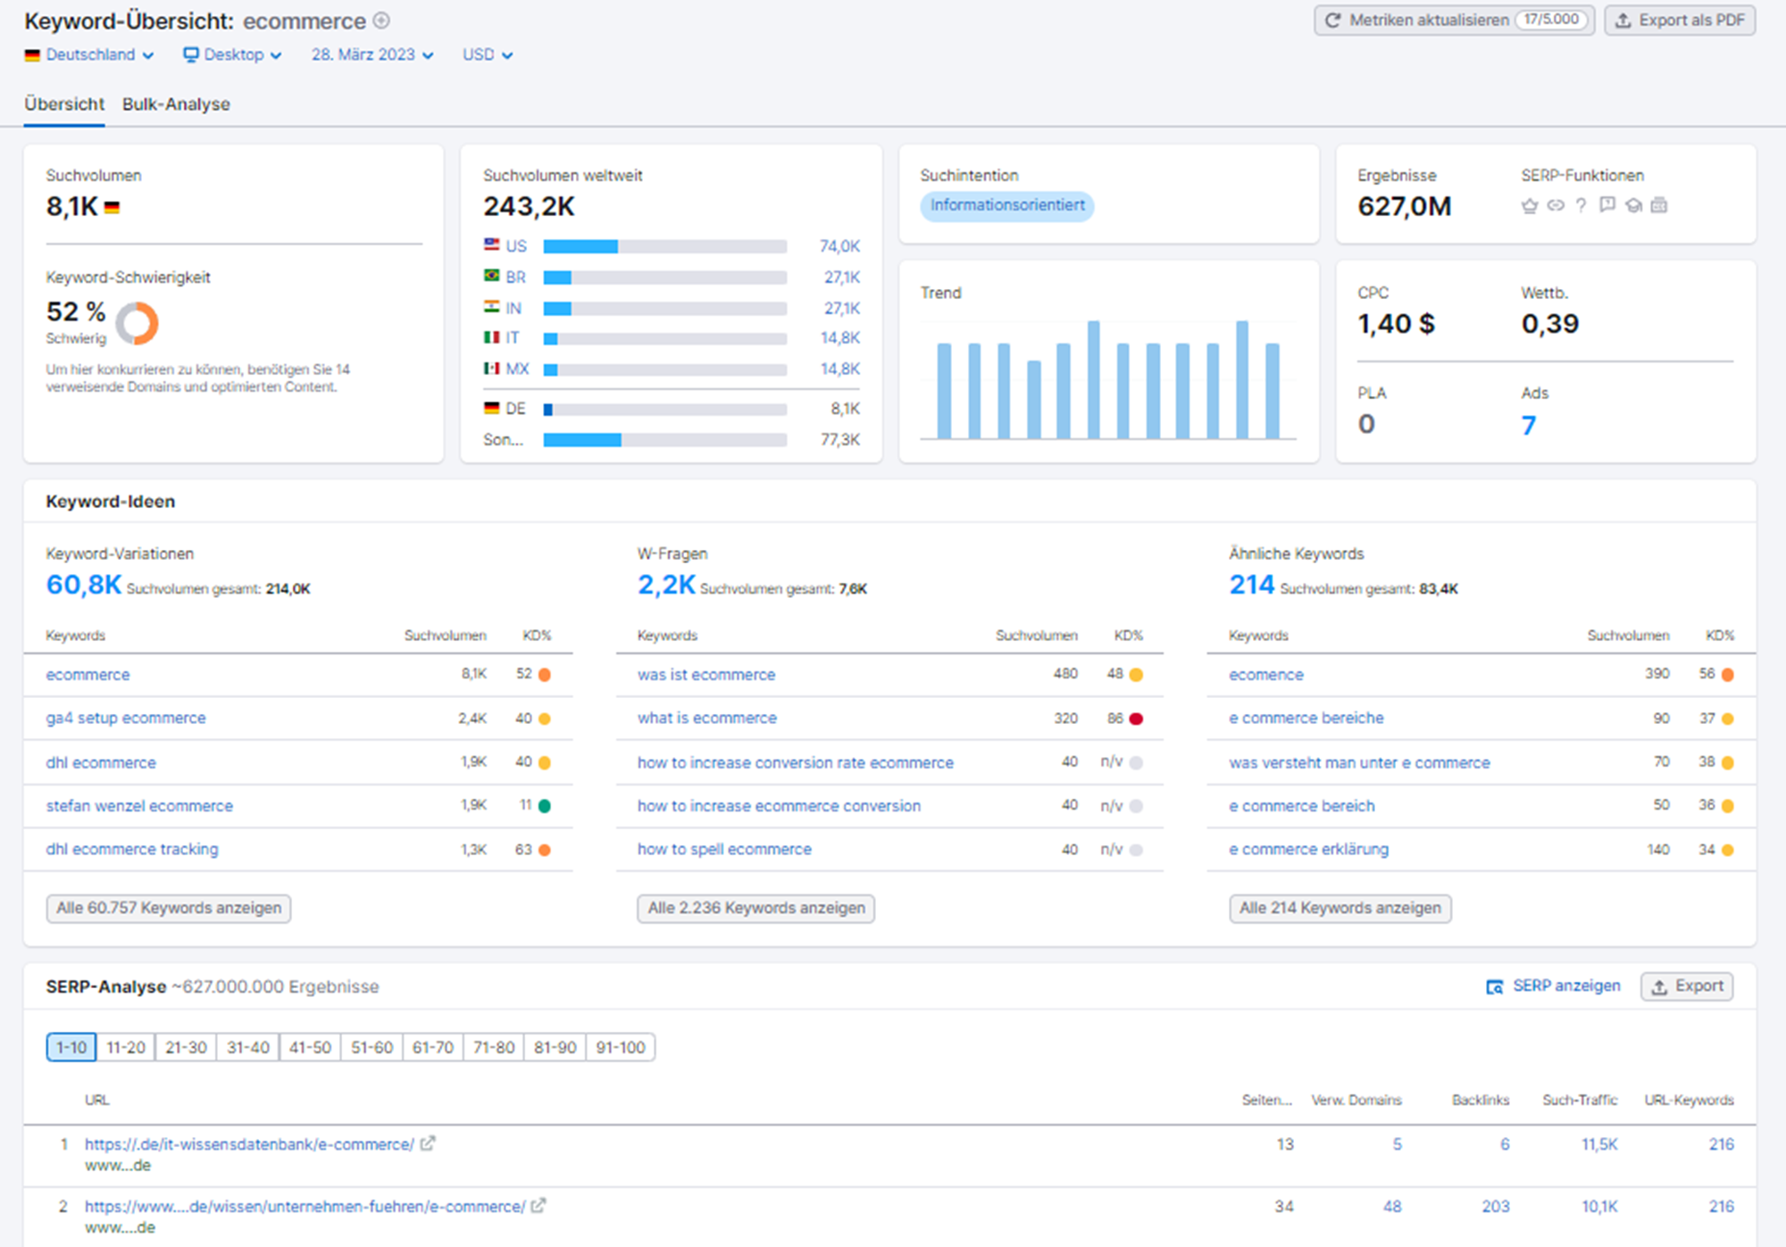Click Alle 214 Keywords anzeigen
This screenshot has height=1247, width=1786.
pos(1339,908)
